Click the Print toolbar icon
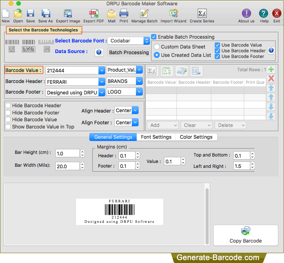This screenshot has height=263, width=284. 124,14
